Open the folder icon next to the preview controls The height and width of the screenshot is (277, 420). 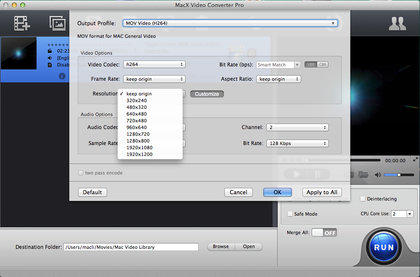click(x=363, y=175)
